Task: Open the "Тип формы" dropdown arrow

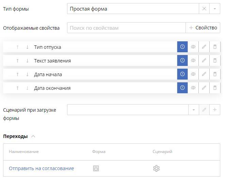Action: pos(215,9)
